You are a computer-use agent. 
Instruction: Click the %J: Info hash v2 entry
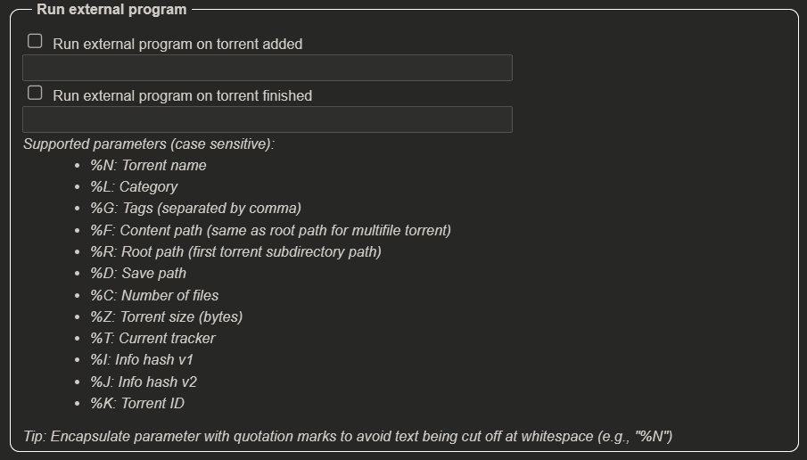pyautogui.click(x=144, y=382)
